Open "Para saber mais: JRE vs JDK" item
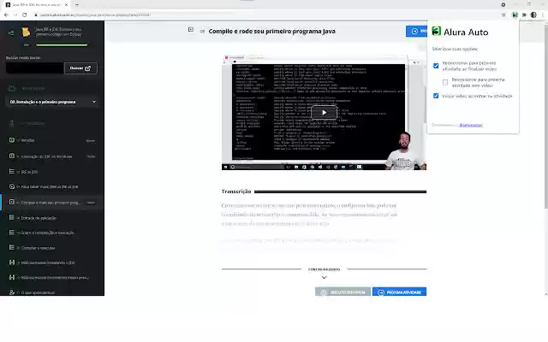Image resolution: width=548 pixels, height=342 pixels. [51, 186]
